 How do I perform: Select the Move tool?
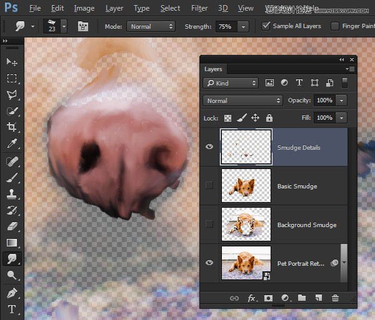(x=12, y=62)
